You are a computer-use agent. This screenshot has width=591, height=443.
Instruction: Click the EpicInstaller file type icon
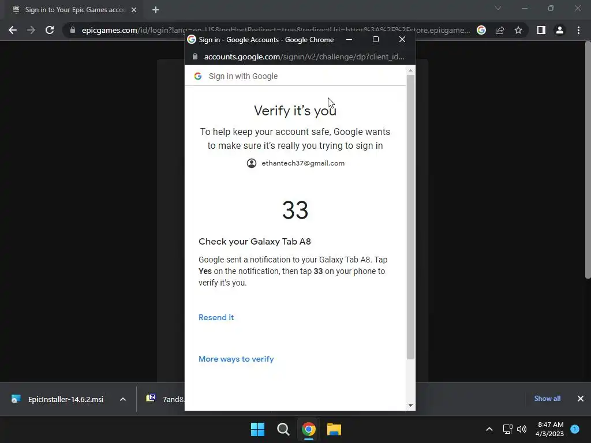(x=16, y=399)
